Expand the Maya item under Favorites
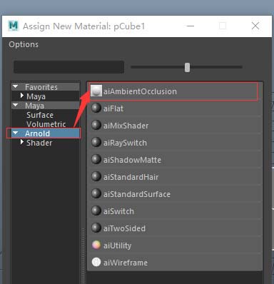 (22, 96)
